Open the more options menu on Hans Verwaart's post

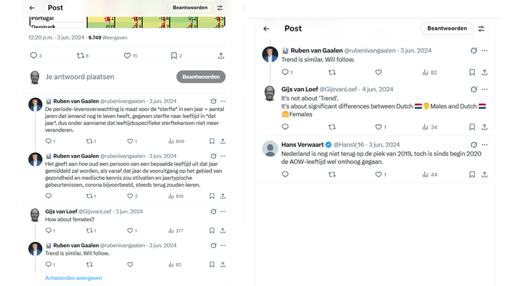point(484,145)
